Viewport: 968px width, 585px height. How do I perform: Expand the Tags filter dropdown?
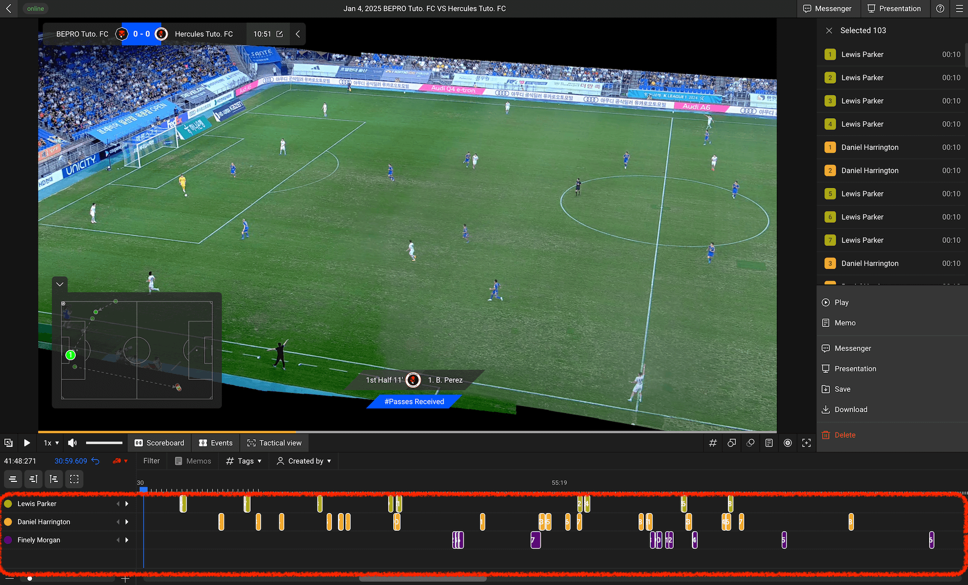click(x=244, y=461)
